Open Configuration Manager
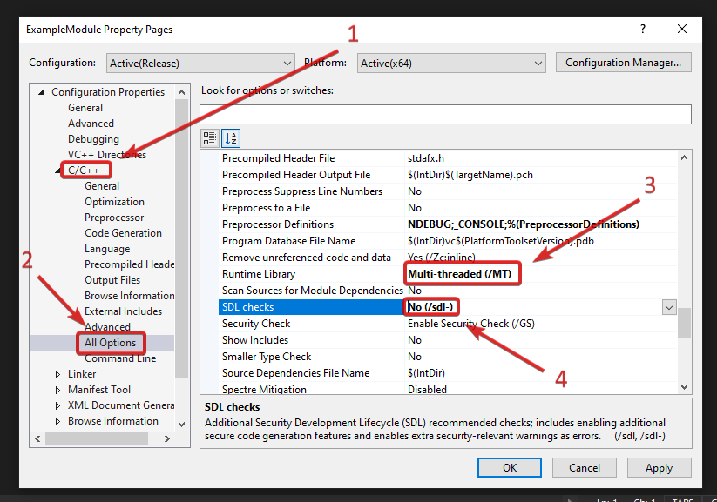This screenshot has height=502, width=717. pos(623,63)
